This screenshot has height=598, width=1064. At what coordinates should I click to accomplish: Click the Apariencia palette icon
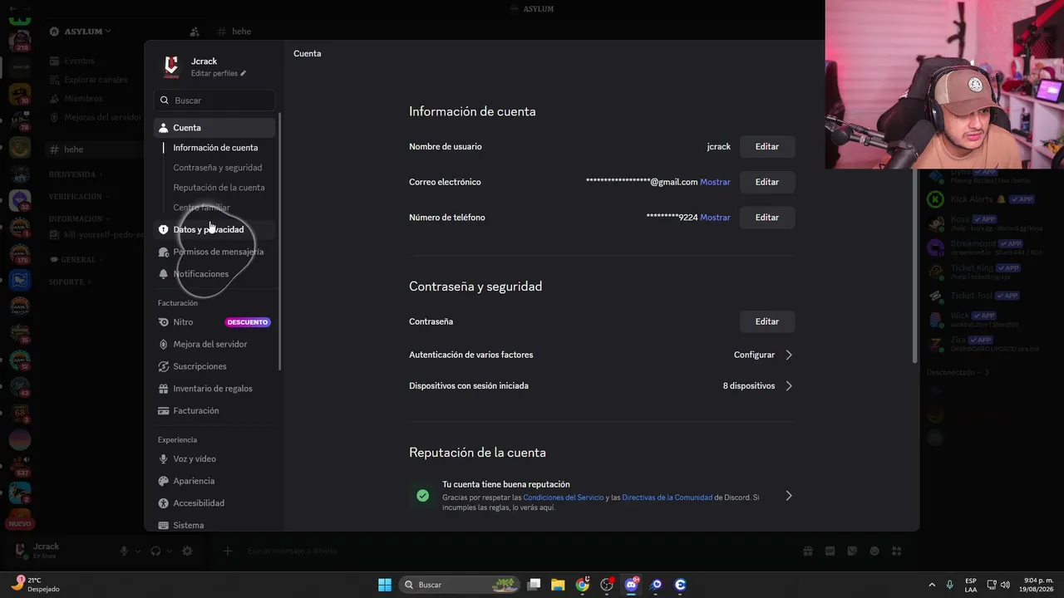point(164,481)
